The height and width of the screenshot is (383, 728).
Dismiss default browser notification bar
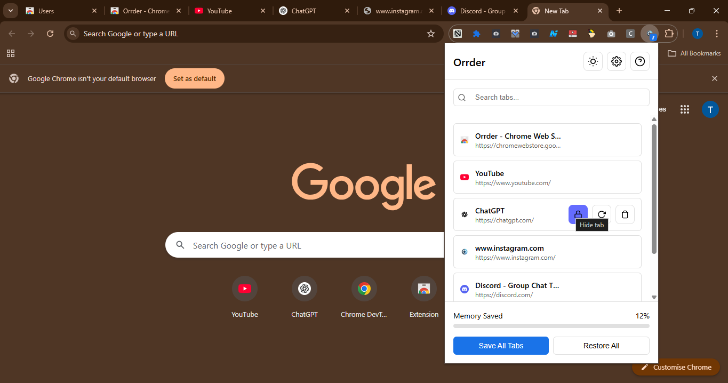click(x=715, y=78)
